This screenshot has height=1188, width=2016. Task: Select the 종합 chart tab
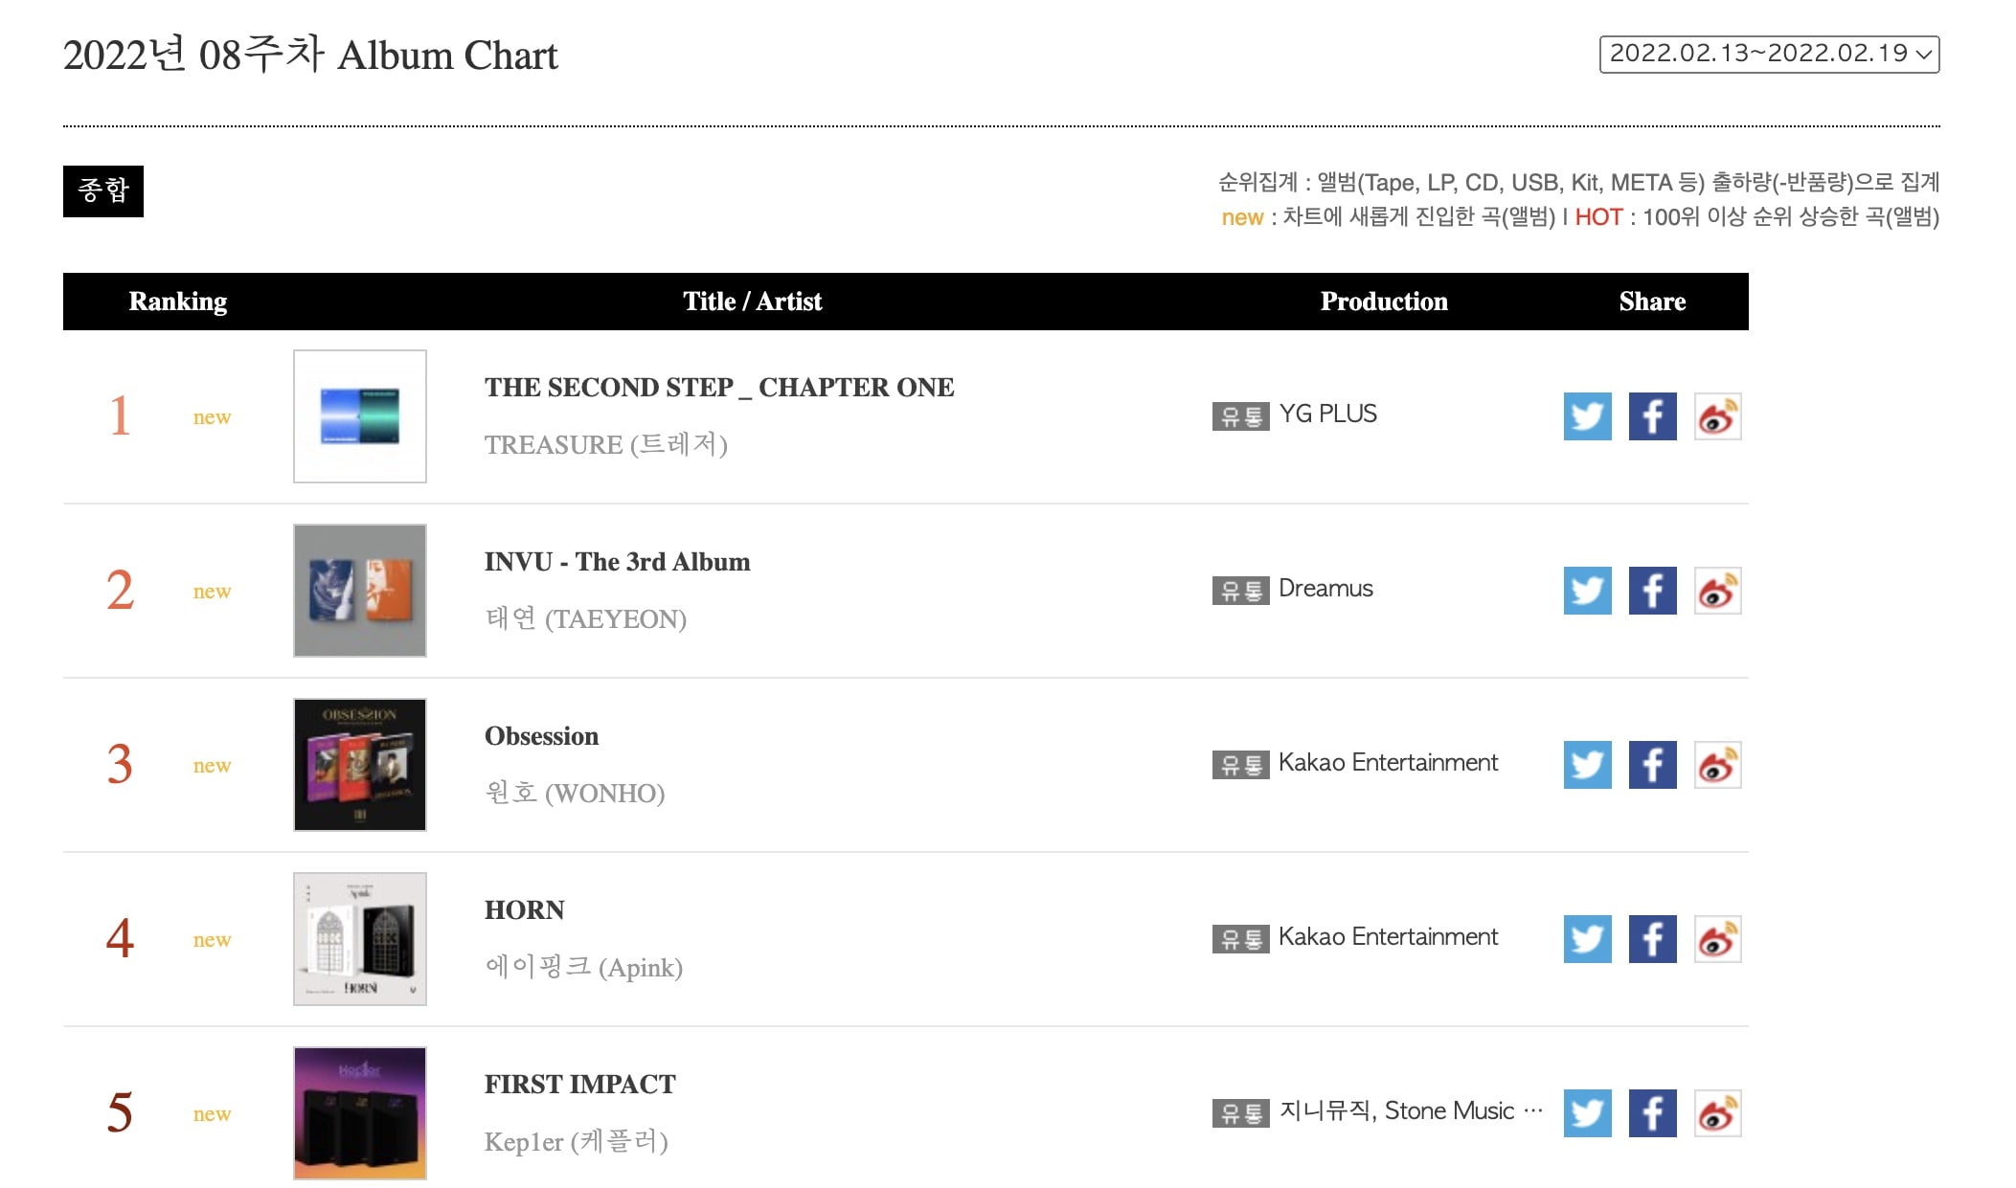click(x=103, y=191)
